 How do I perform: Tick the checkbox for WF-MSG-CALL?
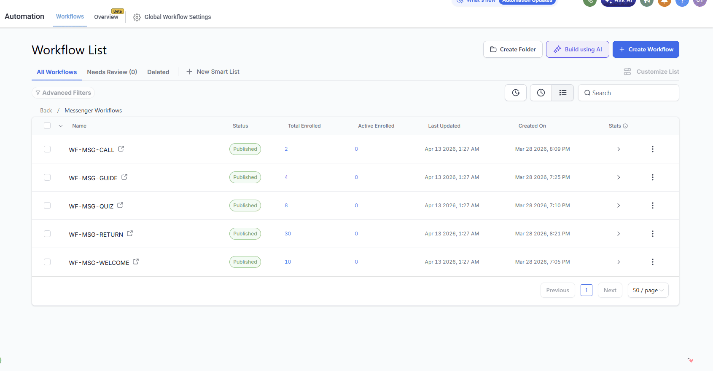coord(47,149)
